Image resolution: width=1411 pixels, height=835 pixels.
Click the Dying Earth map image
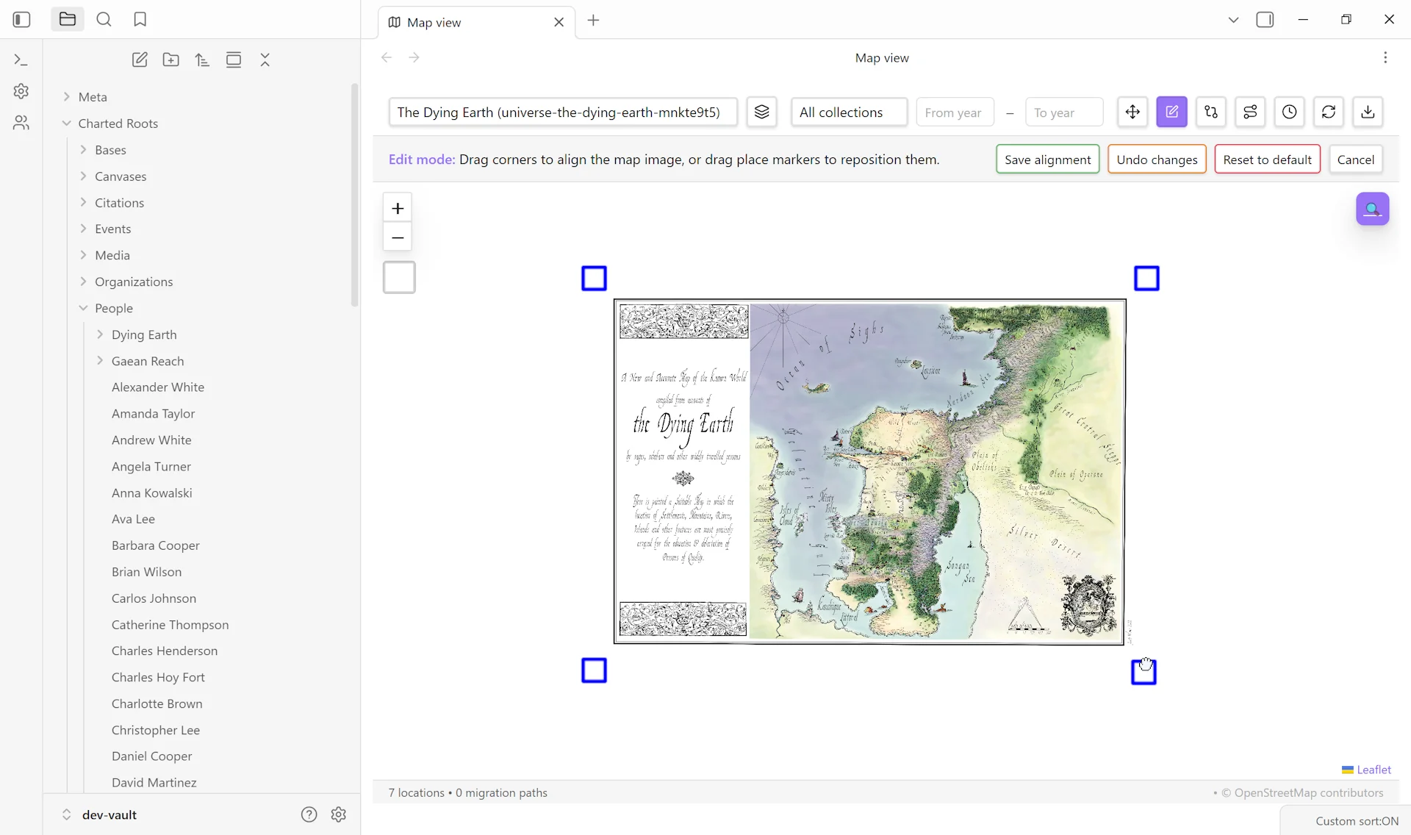pos(869,472)
